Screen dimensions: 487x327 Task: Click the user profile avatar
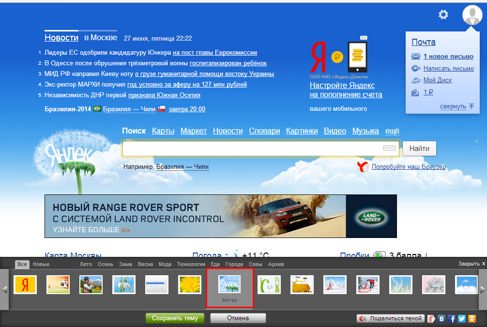[x=472, y=15]
